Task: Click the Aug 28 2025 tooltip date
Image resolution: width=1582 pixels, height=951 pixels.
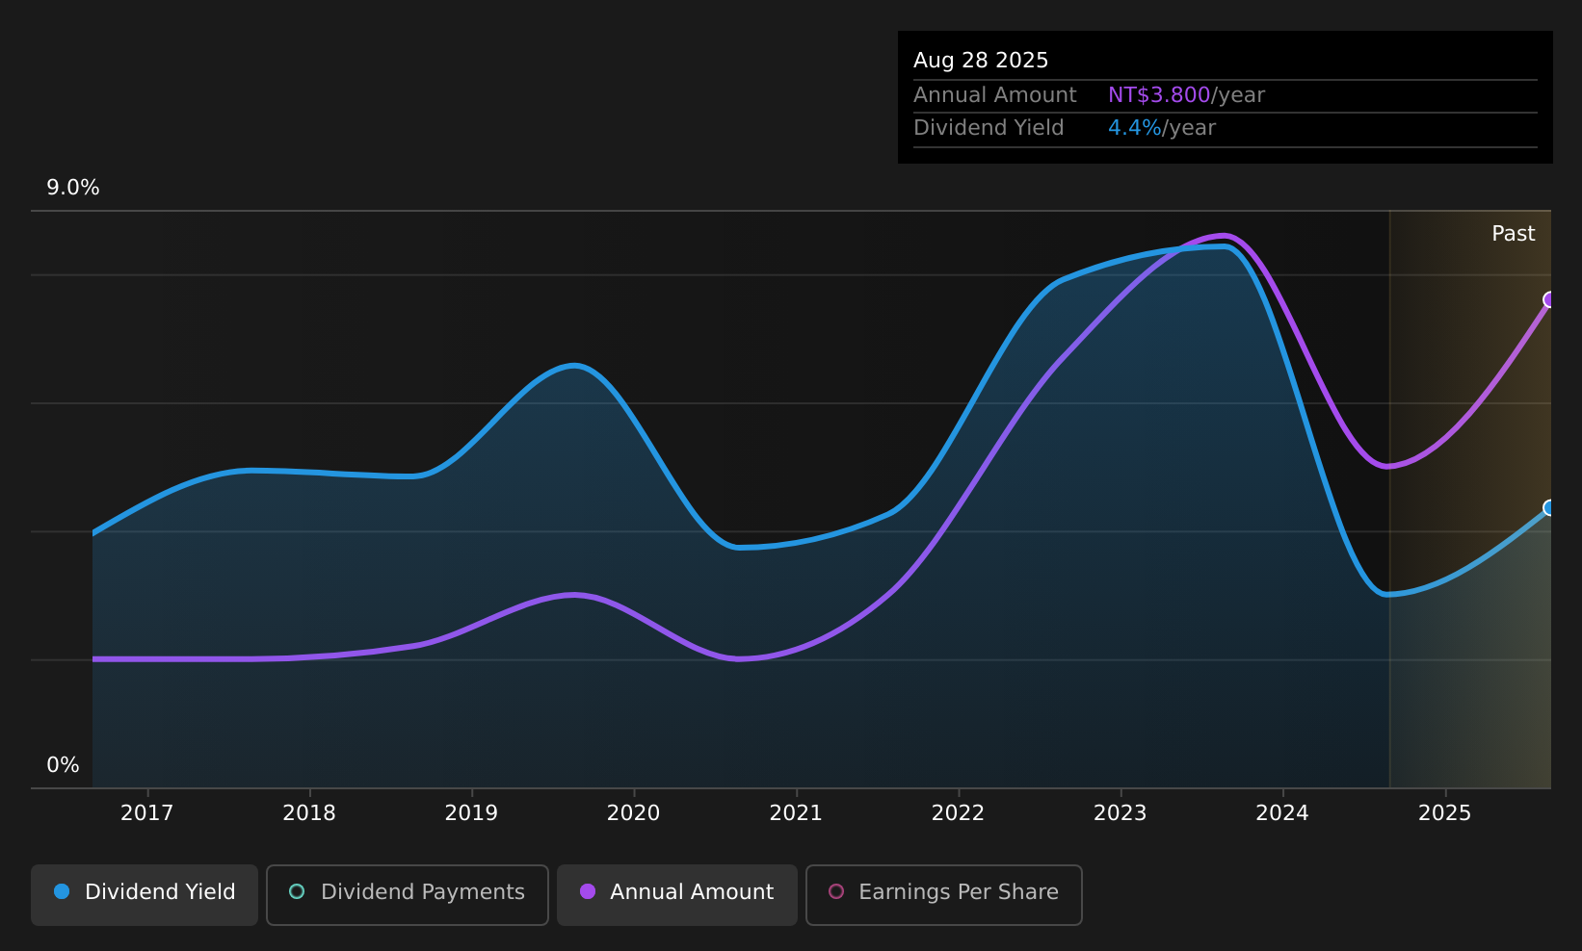Action: (x=981, y=61)
